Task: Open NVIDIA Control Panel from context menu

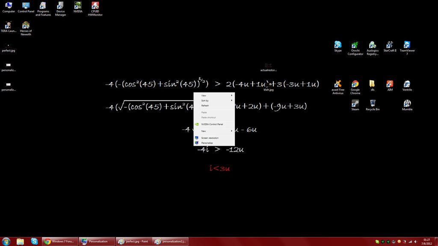Action: [x=214, y=124]
